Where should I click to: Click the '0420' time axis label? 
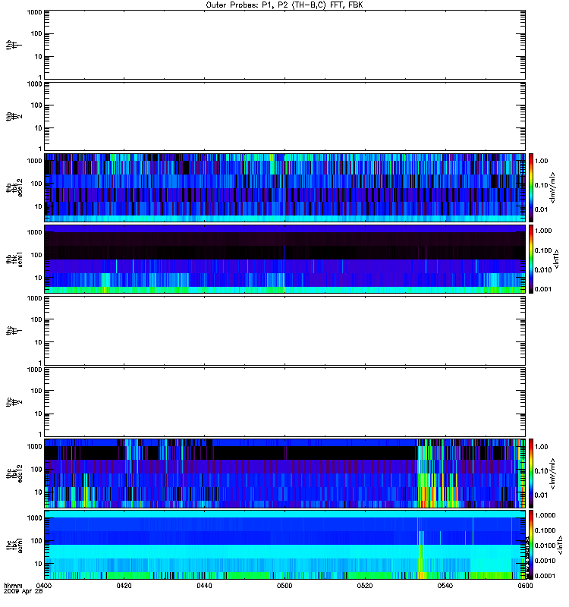coord(124,586)
